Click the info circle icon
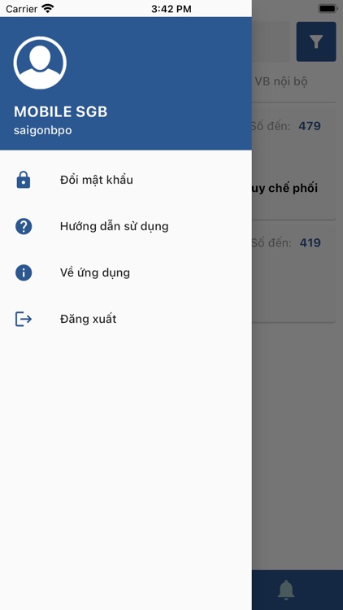Screen dimensions: 343x610 click(x=24, y=272)
